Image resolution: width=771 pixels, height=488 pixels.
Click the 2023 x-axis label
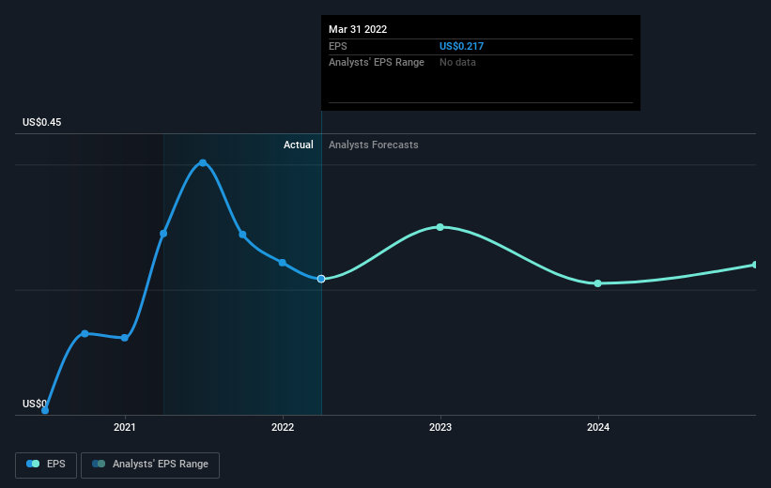440,428
